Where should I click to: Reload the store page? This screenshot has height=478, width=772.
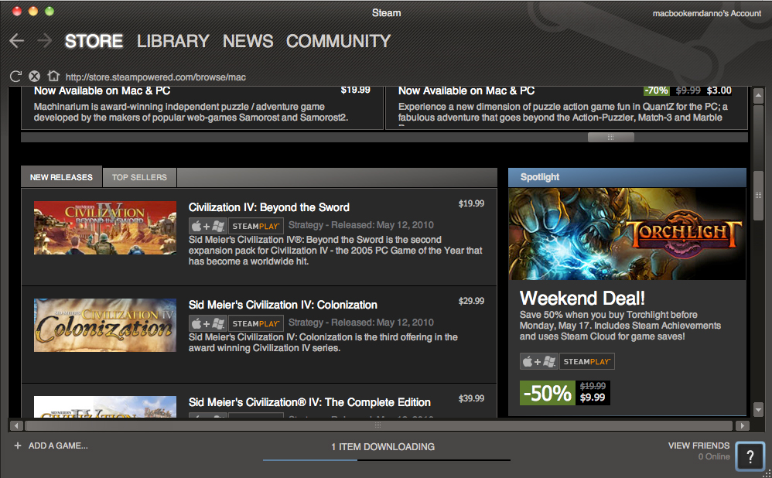coord(15,77)
